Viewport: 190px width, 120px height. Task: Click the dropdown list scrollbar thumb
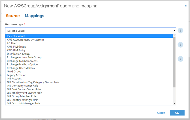pyautogui.click(x=174, y=62)
